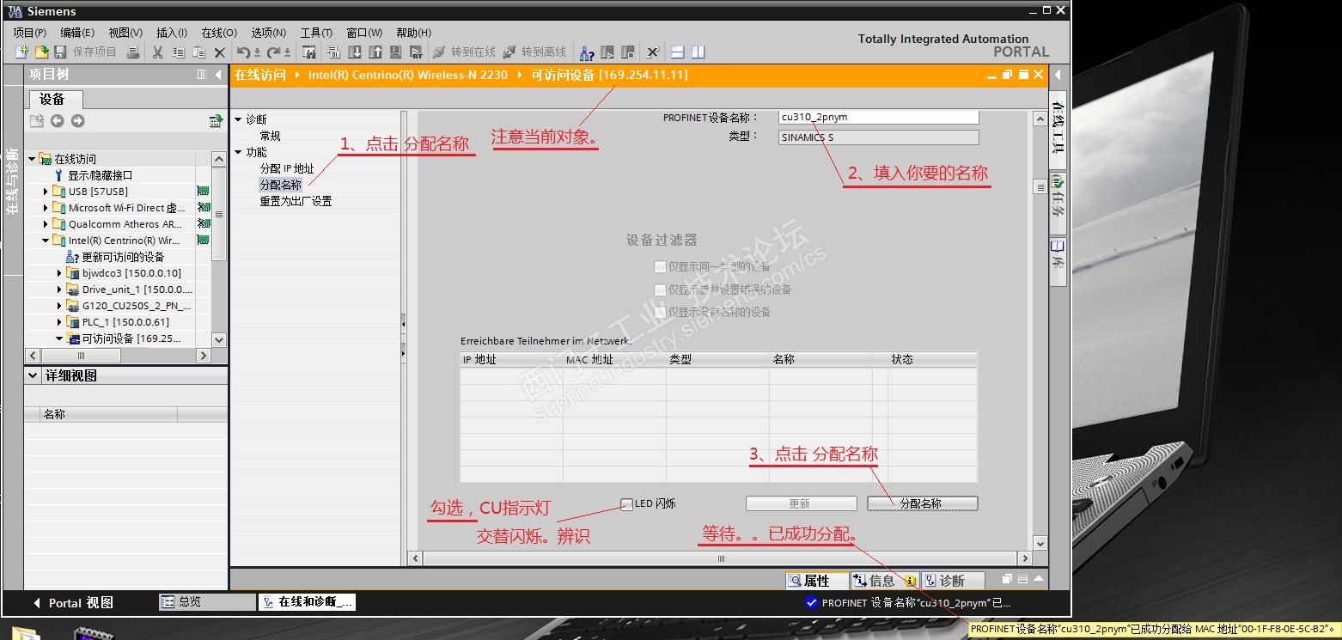Collapse the 功能 section in navigation
Image resolution: width=1342 pixels, height=640 pixels.
[238, 152]
